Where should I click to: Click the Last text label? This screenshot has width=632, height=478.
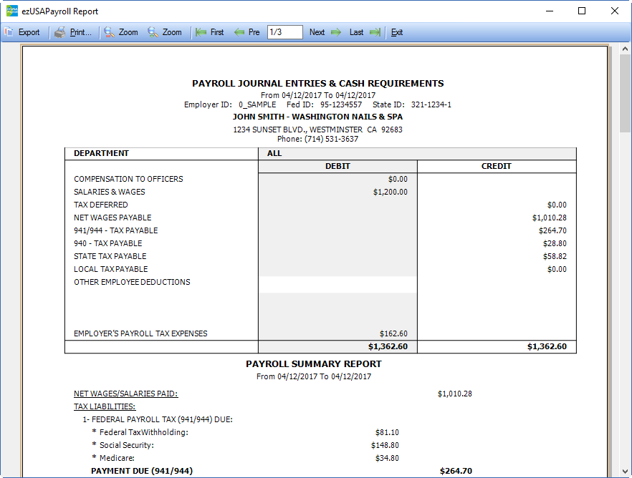356,32
